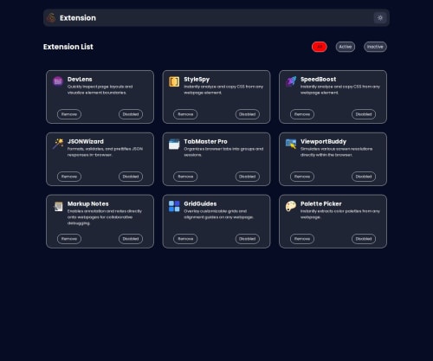
Task: Toggle Markup Notes Disabled state button
Action: pyautogui.click(x=131, y=239)
